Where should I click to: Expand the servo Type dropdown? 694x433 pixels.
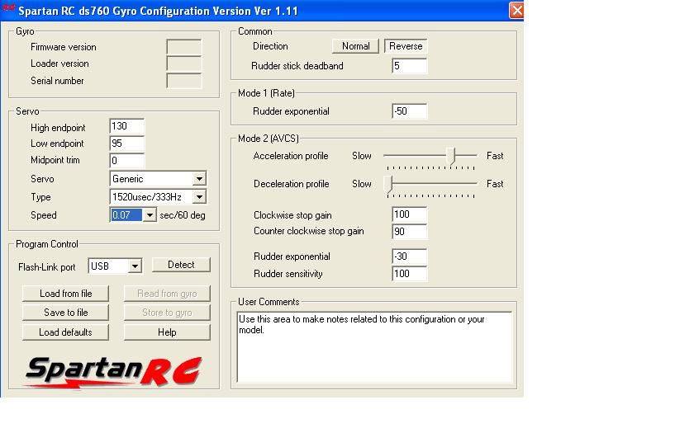[199, 197]
